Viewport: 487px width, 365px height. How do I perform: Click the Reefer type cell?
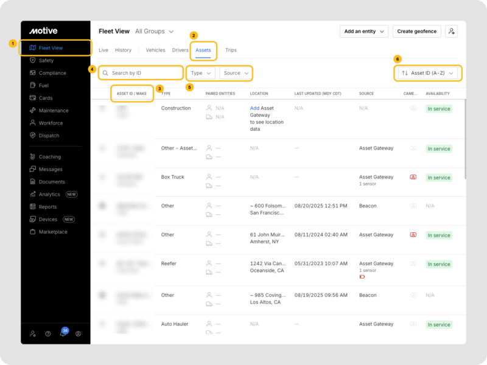(x=169, y=263)
